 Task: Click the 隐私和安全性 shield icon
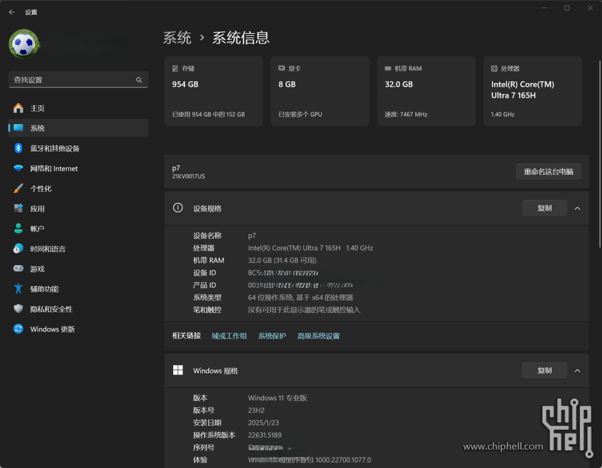tap(18, 309)
